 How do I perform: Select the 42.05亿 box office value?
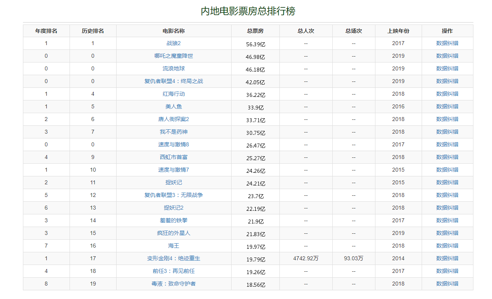click(x=256, y=82)
